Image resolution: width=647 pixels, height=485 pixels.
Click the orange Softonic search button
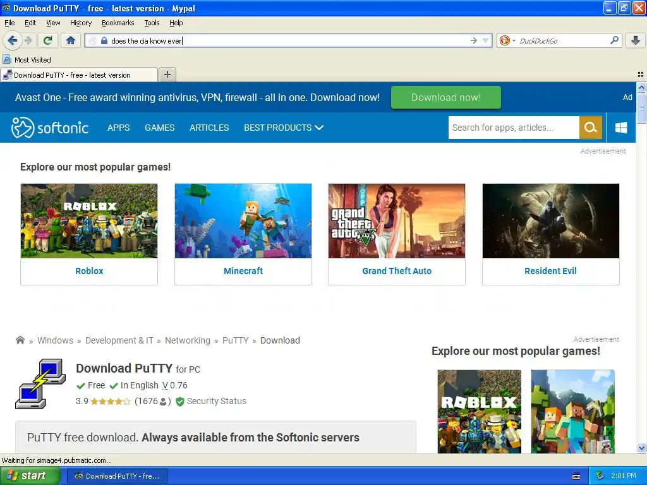591,128
